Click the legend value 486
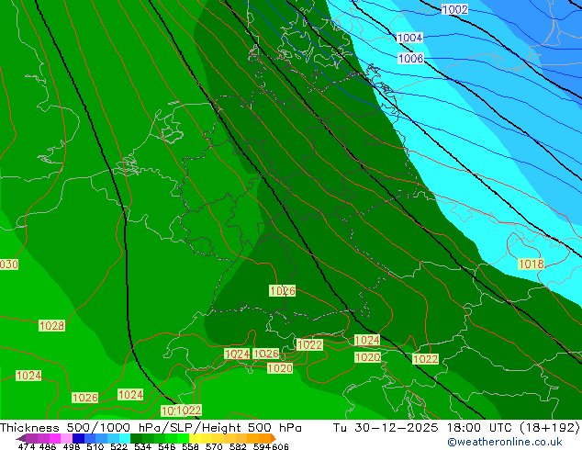Screen dimensions: 582x450 click(47, 446)
